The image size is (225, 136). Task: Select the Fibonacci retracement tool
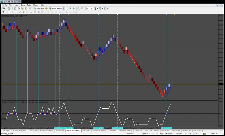27,12
